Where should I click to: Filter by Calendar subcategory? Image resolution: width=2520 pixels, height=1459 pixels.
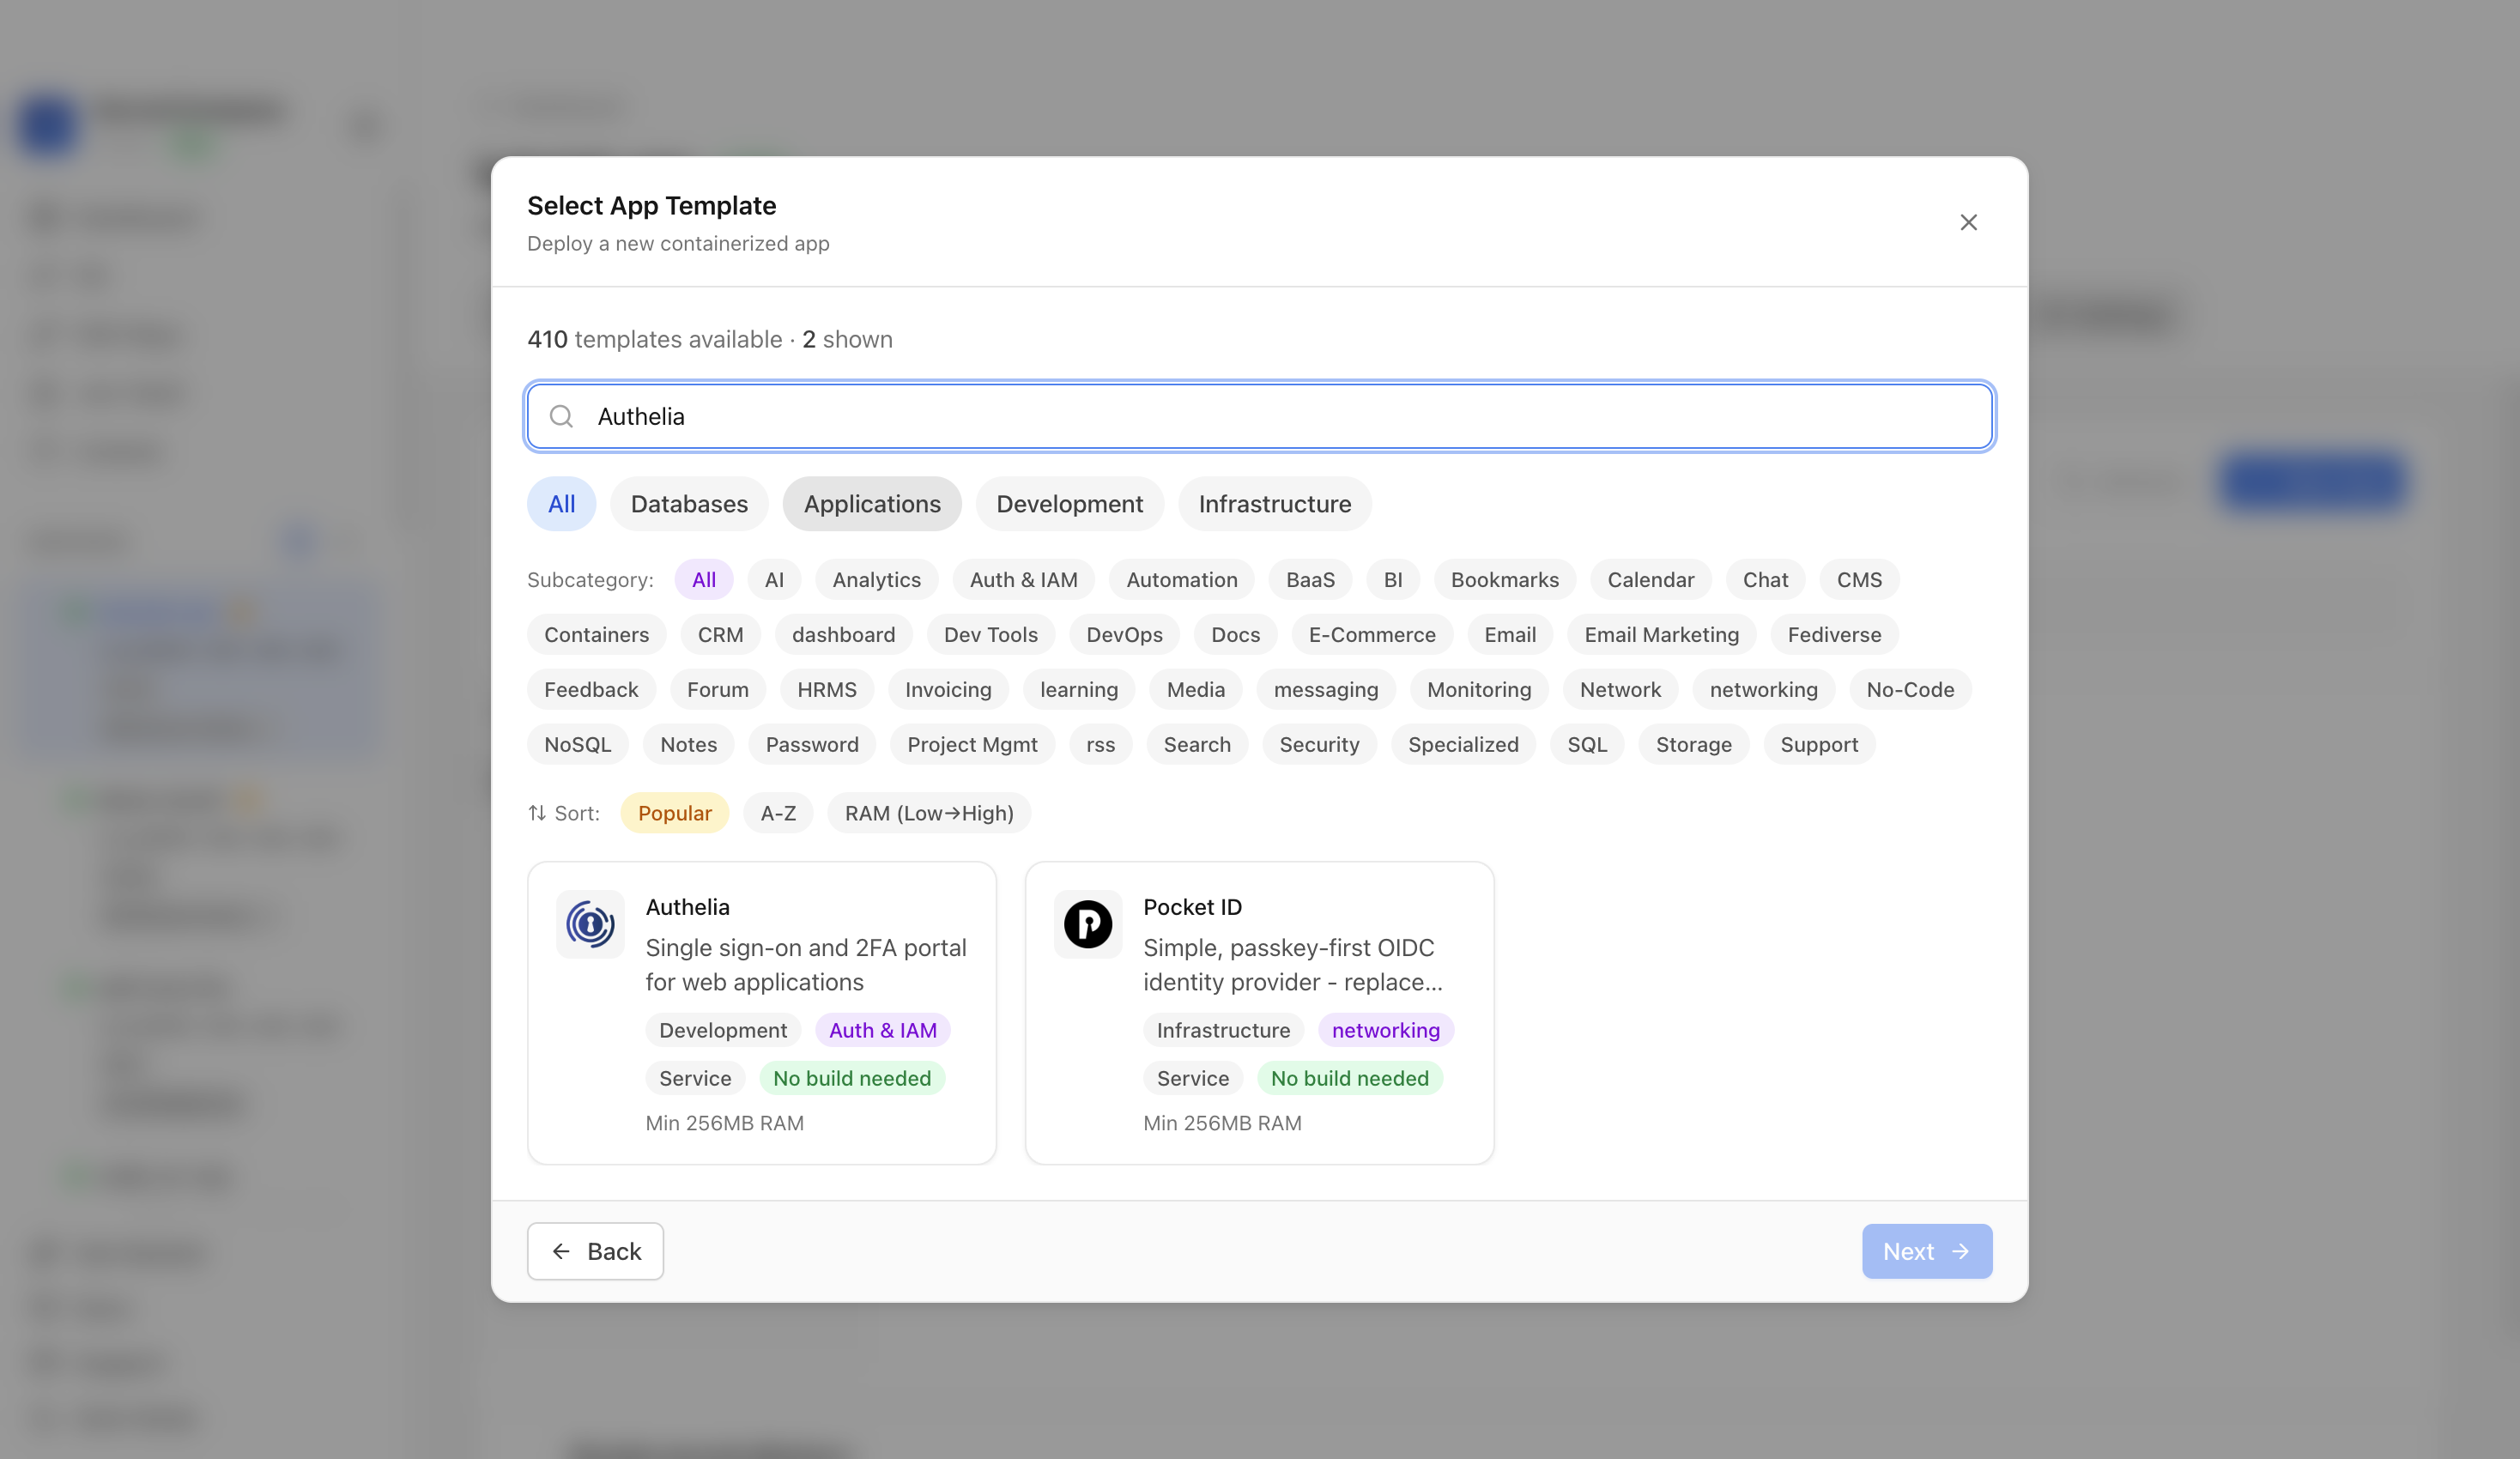(x=1651, y=580)
